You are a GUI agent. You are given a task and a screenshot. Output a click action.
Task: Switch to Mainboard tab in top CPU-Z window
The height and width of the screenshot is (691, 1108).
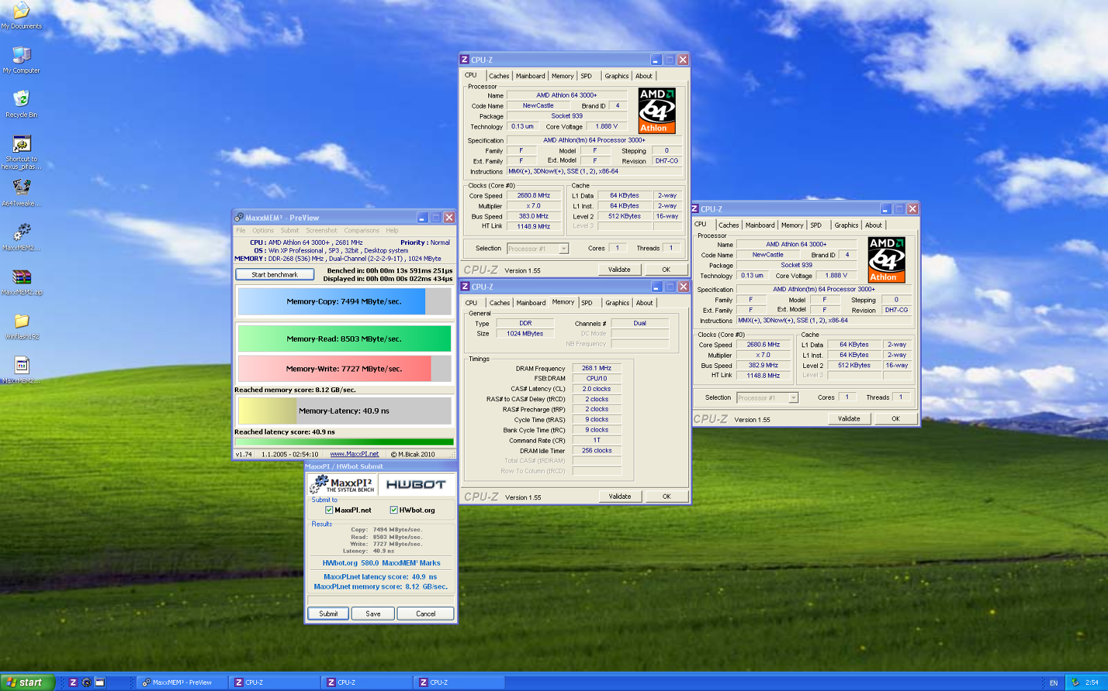coord(530,76)
